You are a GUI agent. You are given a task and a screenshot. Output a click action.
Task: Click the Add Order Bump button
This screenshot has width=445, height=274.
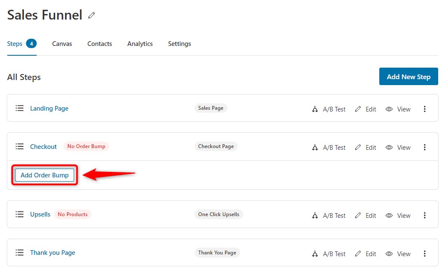(44, 175)
